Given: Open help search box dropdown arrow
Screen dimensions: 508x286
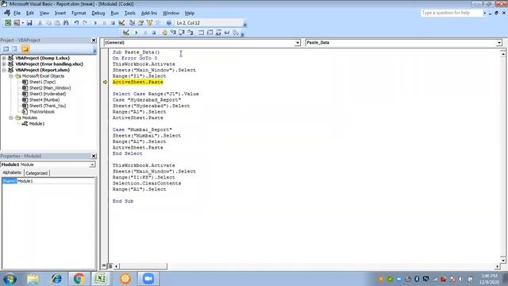Looking at the screenshot, I should click(485, 13).
